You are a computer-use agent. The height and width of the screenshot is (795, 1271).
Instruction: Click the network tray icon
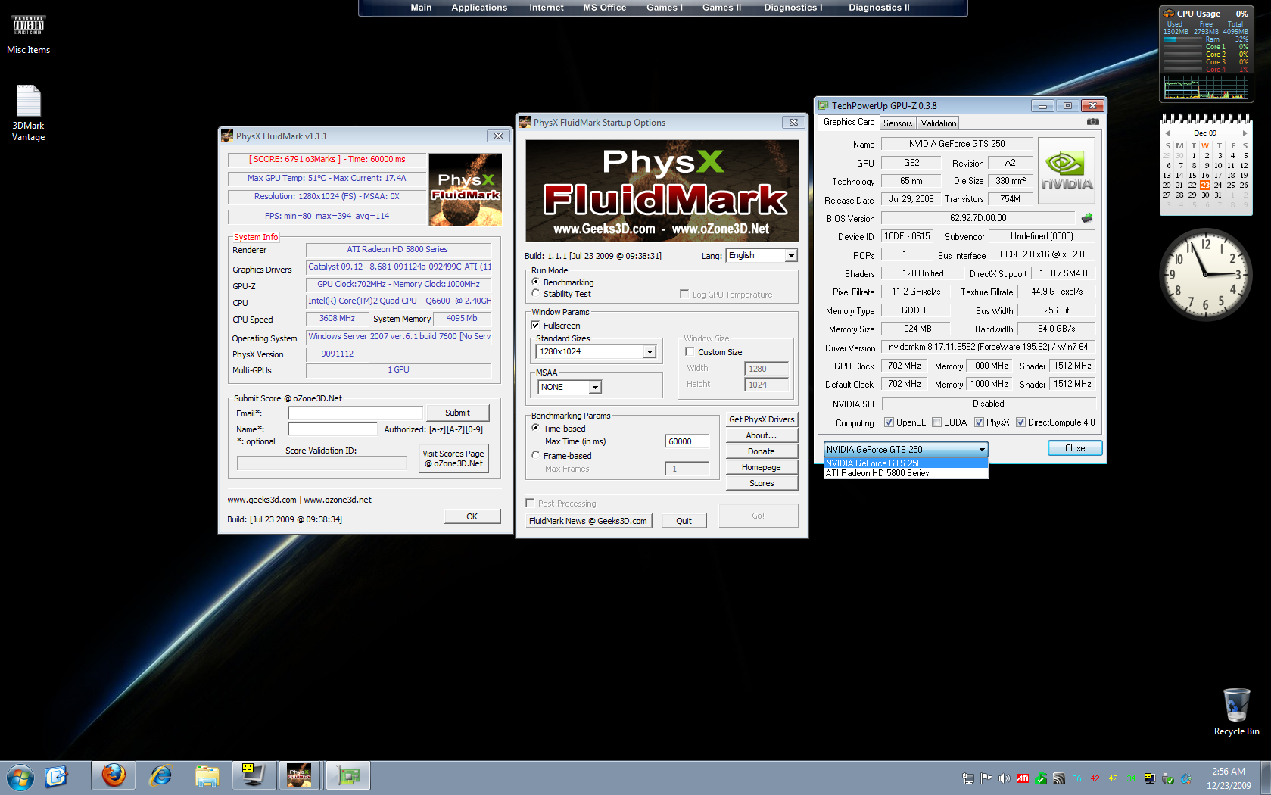click(967, 778)
